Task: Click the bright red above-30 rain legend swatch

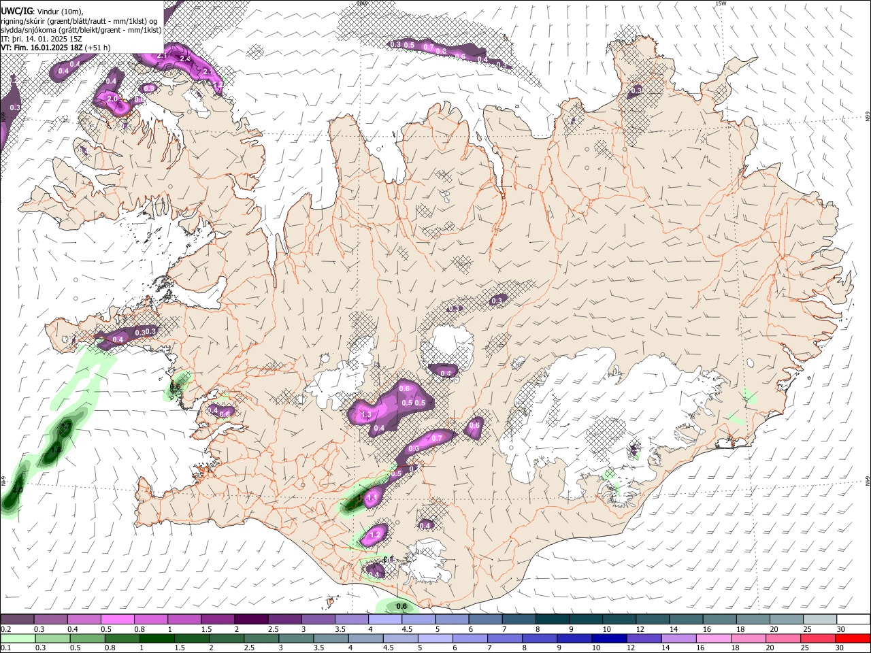Action: pyautogui.click(x=853, y=638)
